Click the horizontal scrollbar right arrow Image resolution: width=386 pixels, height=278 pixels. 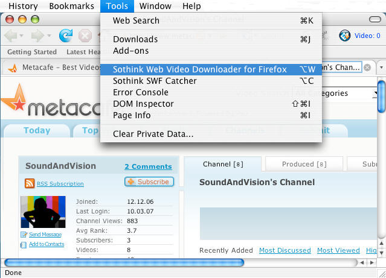point(372,262)
